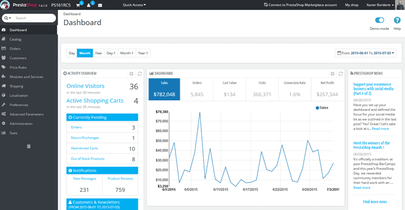Read more about PrestaShop Awards article
The width and height of the screenshot is (405, 210).
pyautogui.click(x=362, y=187)
